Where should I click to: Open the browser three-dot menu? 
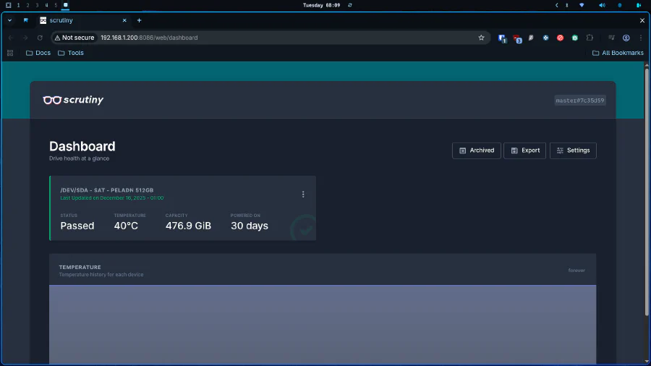(x=641, y=38)
